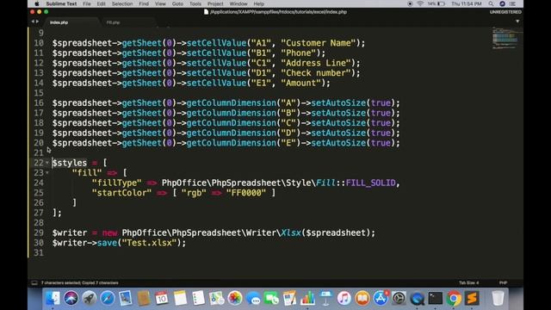
Task: Open the Contacts book icon in Dock
Action: click(144, 299)
